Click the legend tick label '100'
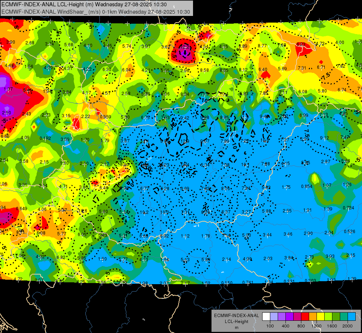 click(270, 326)
